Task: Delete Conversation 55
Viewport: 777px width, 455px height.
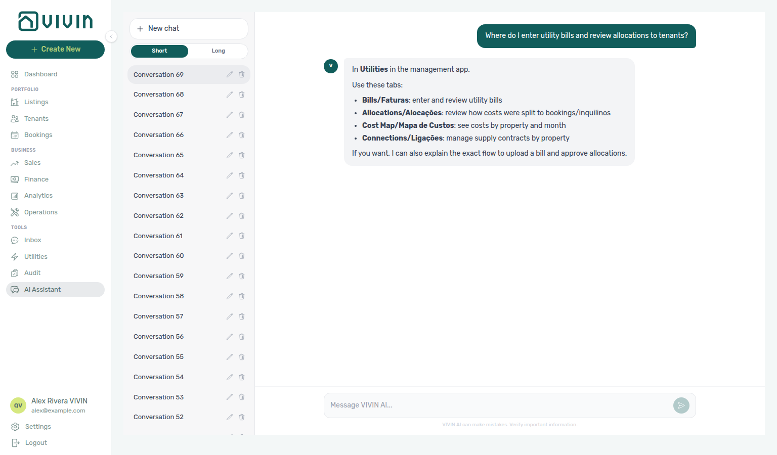Action: point(242,357)
